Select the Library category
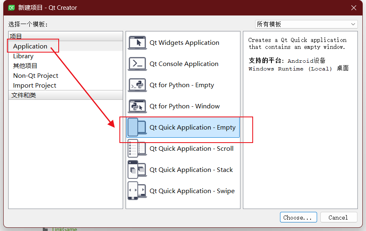 click(x=23, y=56)
